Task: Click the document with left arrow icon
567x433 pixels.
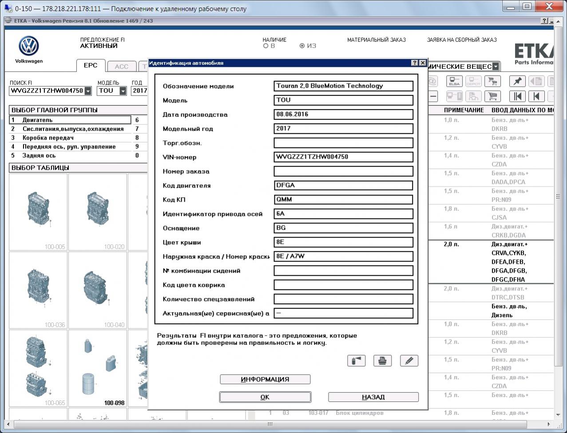Action: pyautogui.click(x=536, y=81)
